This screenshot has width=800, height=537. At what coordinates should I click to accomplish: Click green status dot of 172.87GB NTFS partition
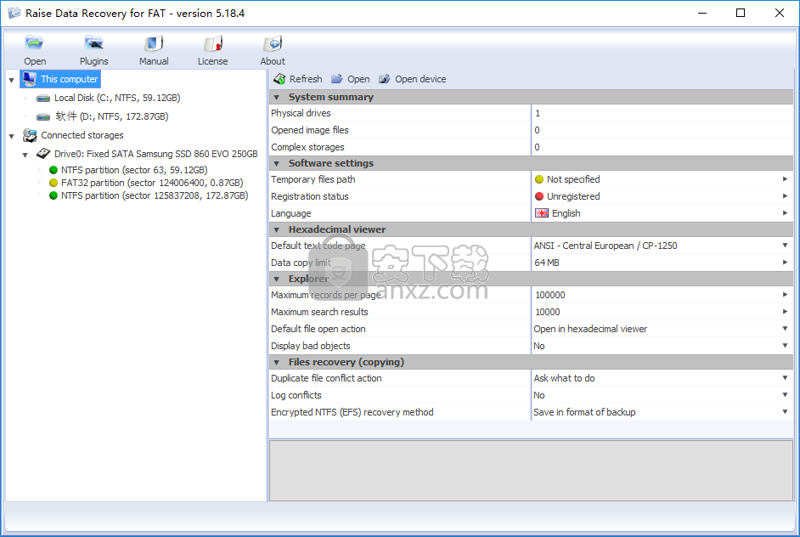53,195
